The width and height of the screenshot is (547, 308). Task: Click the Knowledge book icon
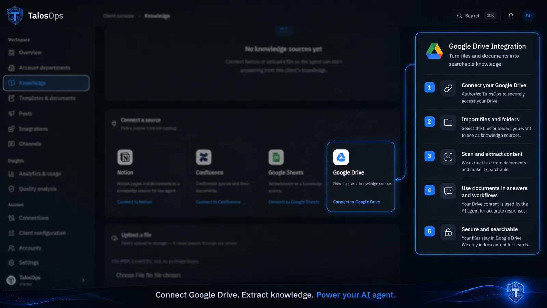(12, 83)
